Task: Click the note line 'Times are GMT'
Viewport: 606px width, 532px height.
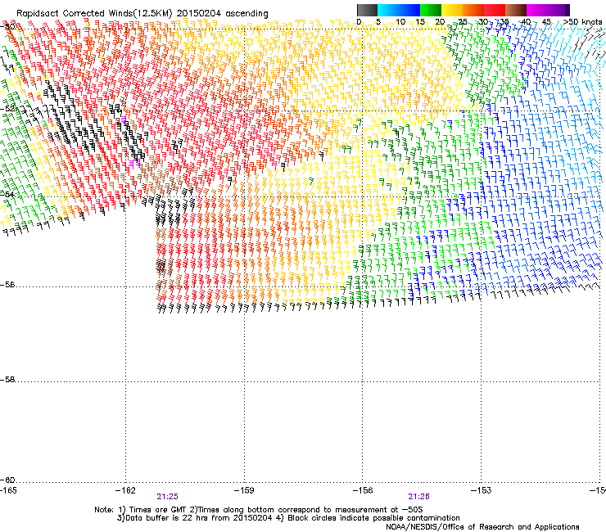Action: click(157, 510)
